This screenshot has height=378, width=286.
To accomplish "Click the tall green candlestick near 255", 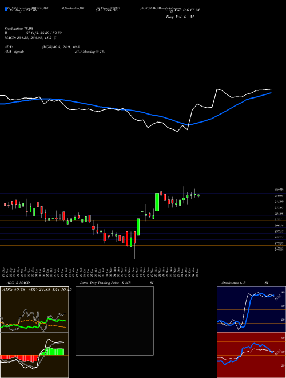I will click(157, 202).
